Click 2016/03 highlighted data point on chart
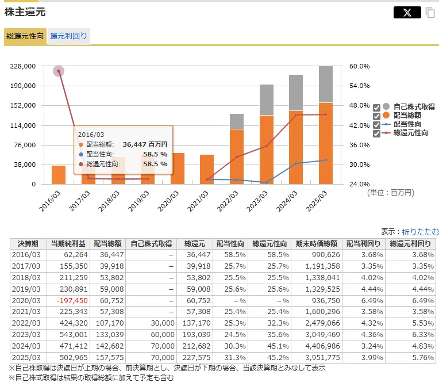The width and height of the screenshot is (439, 390). point(59,71)
